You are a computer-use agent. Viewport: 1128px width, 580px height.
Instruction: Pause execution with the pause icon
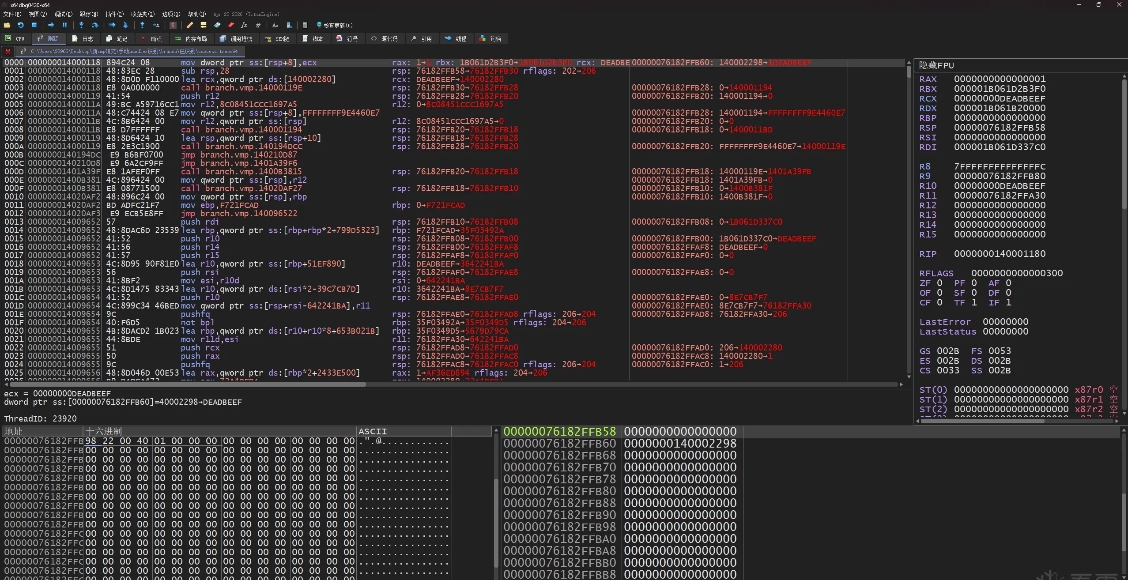(x=64, y=25)
